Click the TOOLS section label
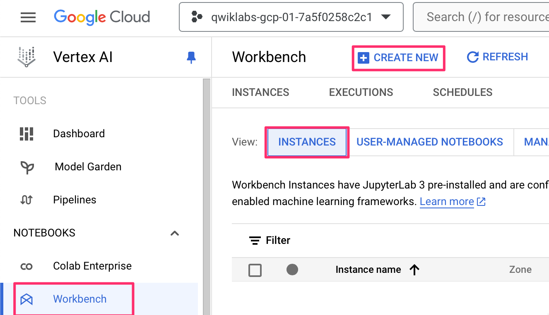 pyautogui.click(x=30, y=101)
